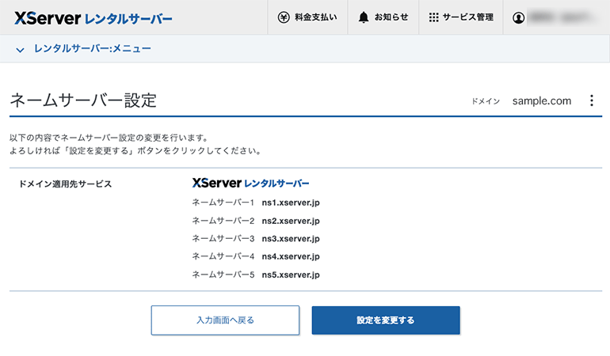This screenshot has height=356, width=610.
Task: Select ns3.xserver.jp value
Action: (291, 239)
